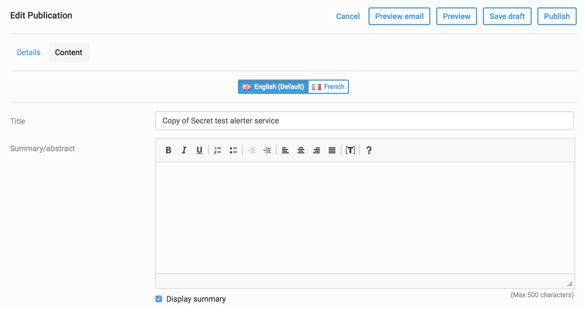
Task: Apply underline formatting icon
Action: (200, 150)
